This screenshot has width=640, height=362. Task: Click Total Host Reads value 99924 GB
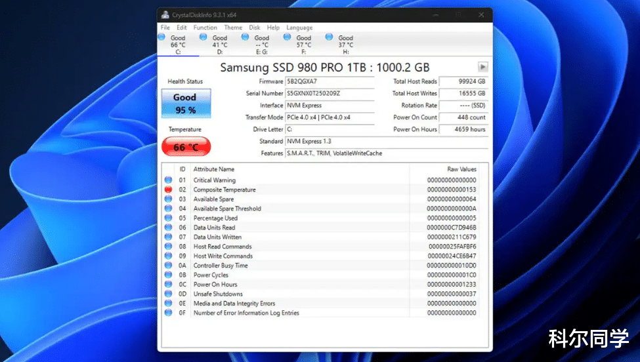click(463, 81)
